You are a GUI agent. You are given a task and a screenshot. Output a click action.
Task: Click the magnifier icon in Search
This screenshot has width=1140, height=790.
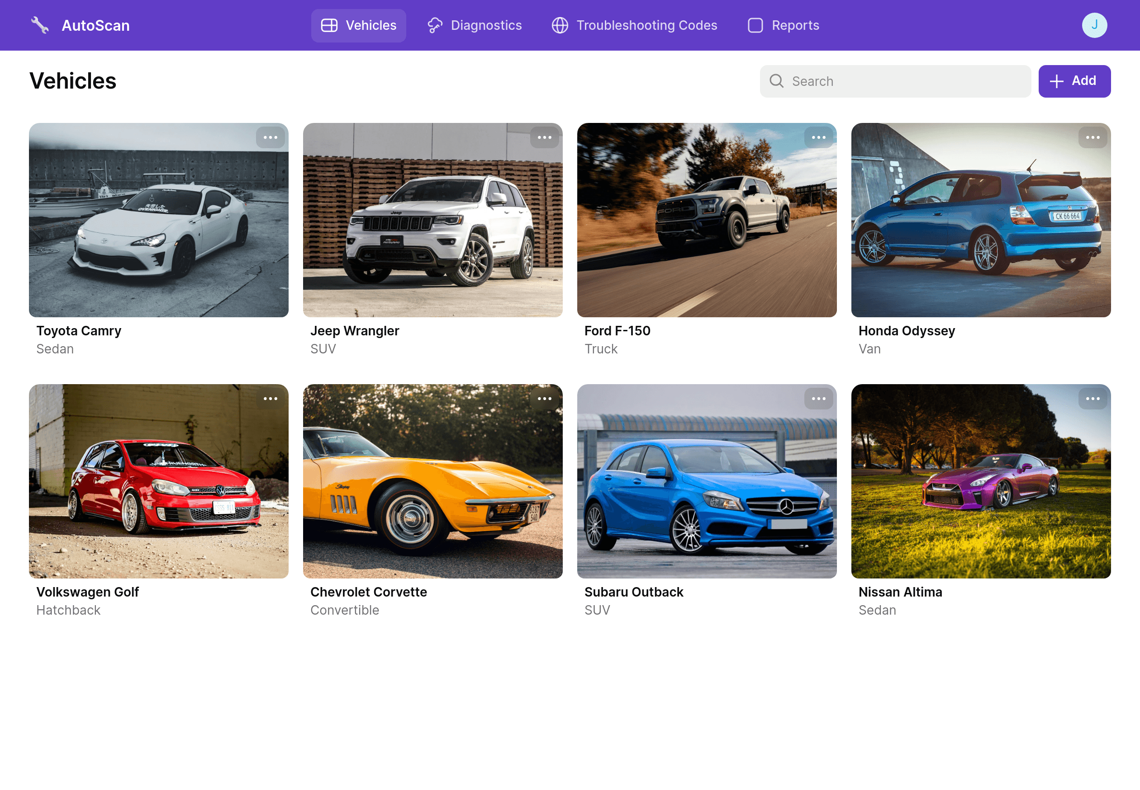776,81
